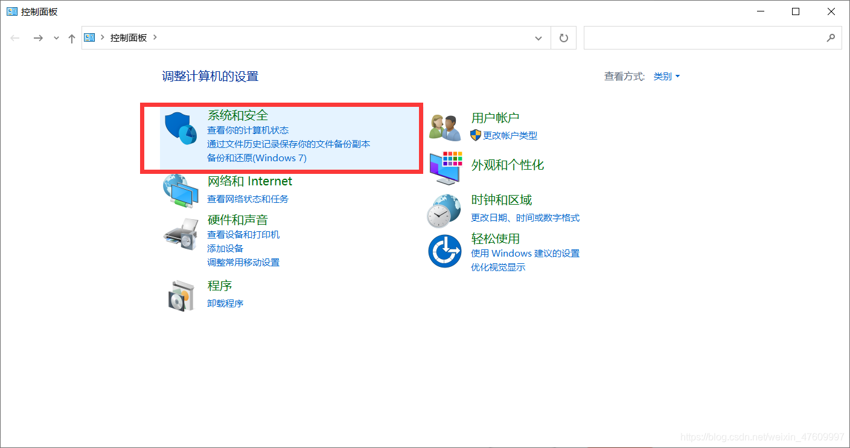Click the chevron before 控制面板 breadcrumb
The width and height of the screenshot is (850, 448).
[103, 37]
